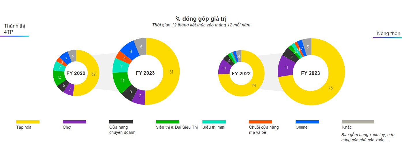The width and height of the screenshot is (402, 145).
Task: Click the yellow Tạp hóa legend swatch
Action: point(28,122)
